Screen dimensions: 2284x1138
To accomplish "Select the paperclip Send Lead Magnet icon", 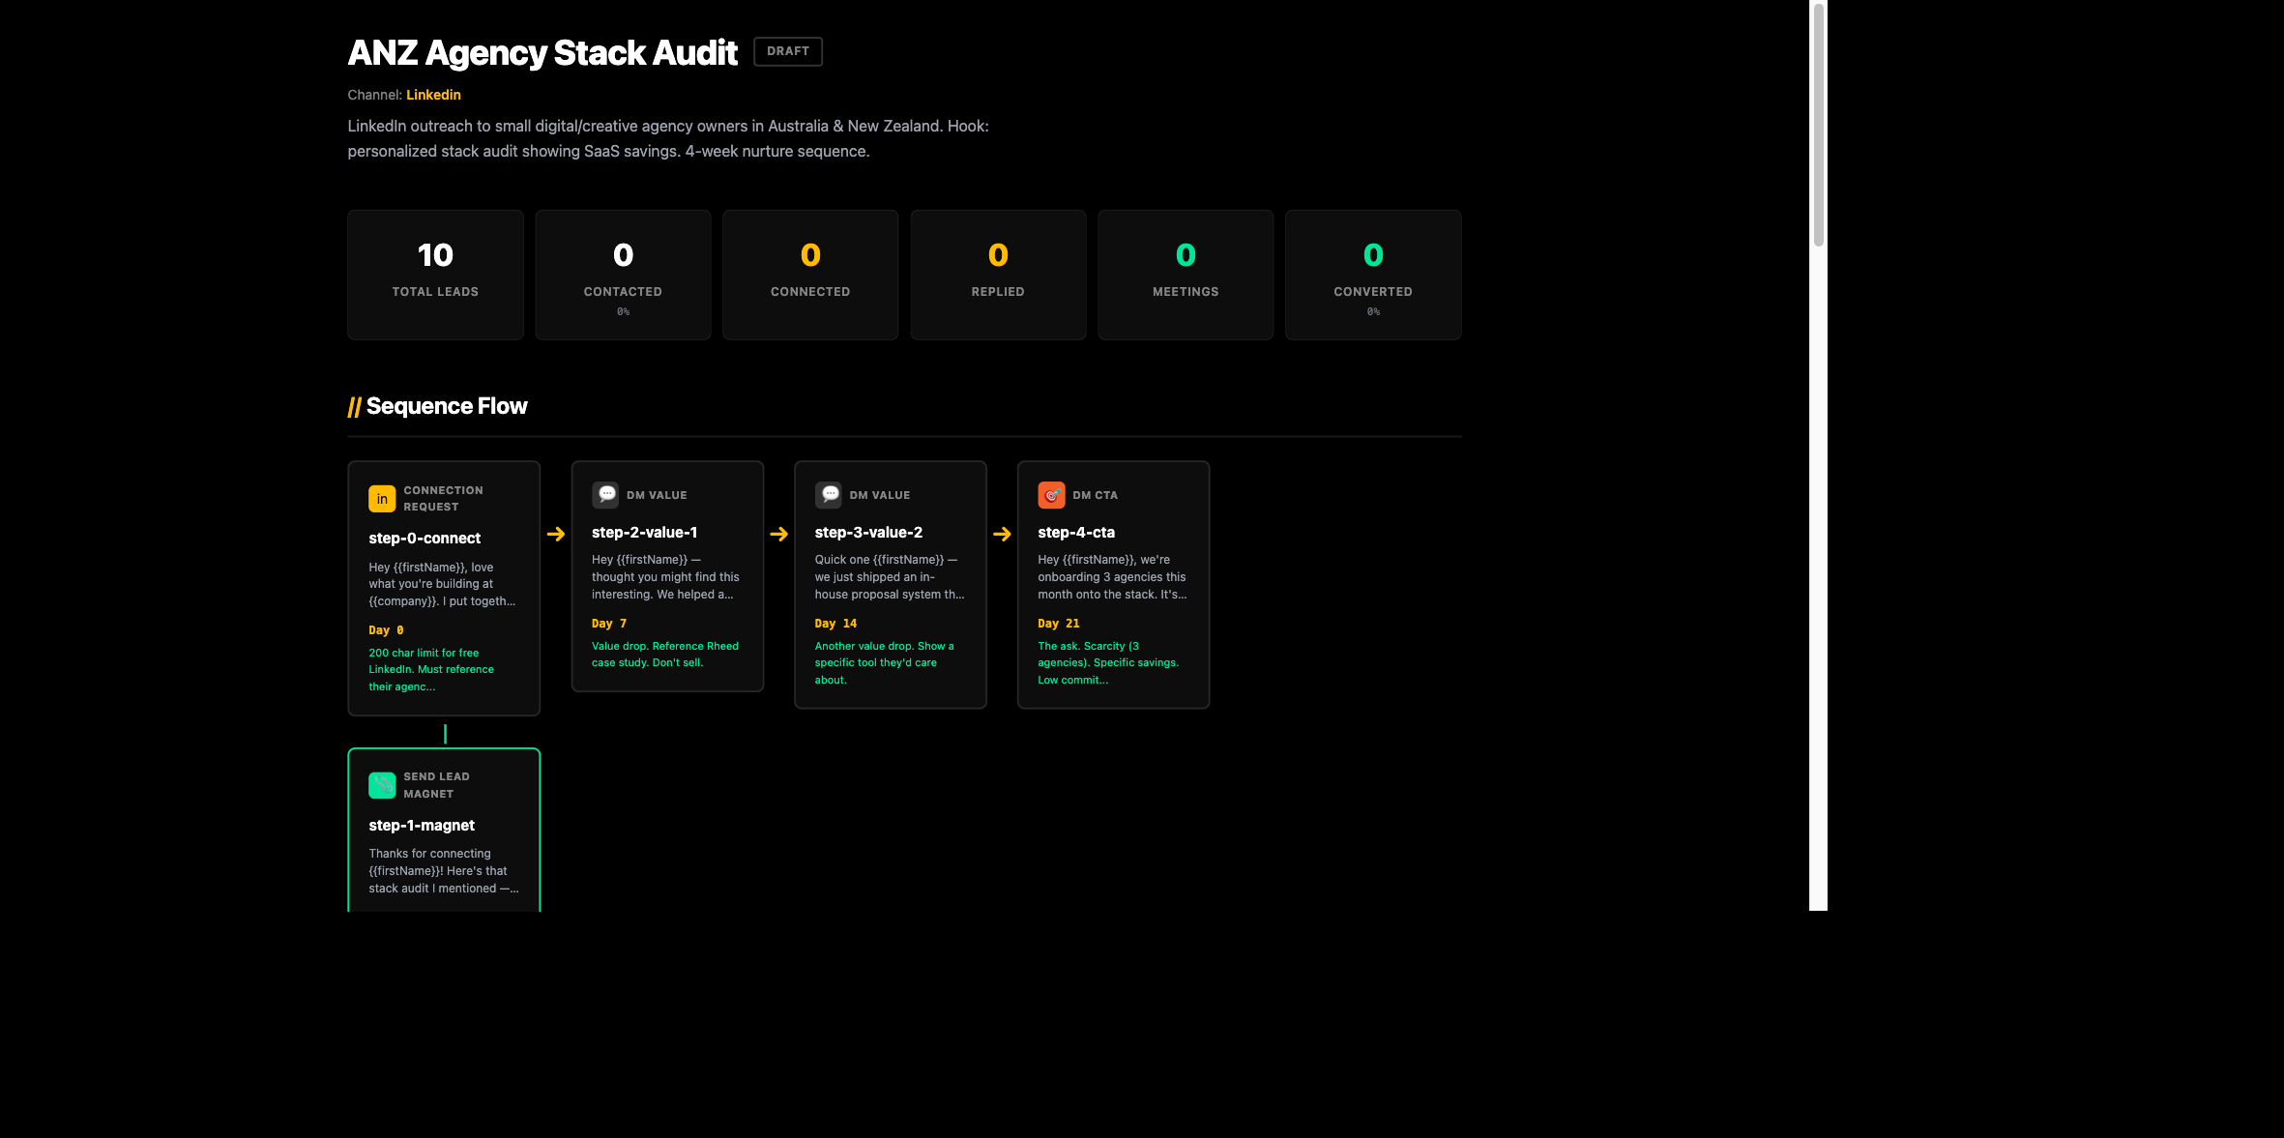I will click(382, 784).
